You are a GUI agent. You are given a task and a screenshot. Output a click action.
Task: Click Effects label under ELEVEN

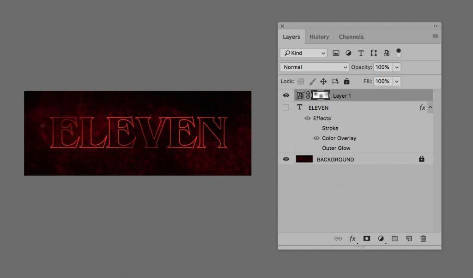pos(322,118)
